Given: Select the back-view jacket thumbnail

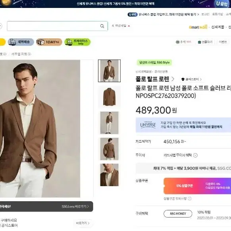Looking at the screenshot, I should pos(109,149).
